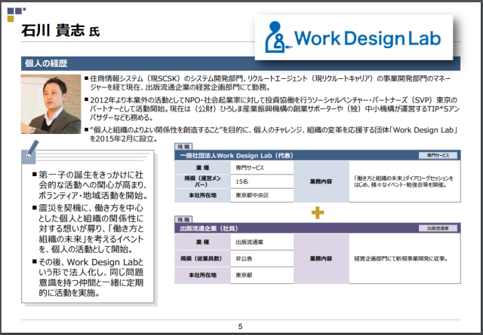Click the 規模（運営メンバー）label

(202, 181)
